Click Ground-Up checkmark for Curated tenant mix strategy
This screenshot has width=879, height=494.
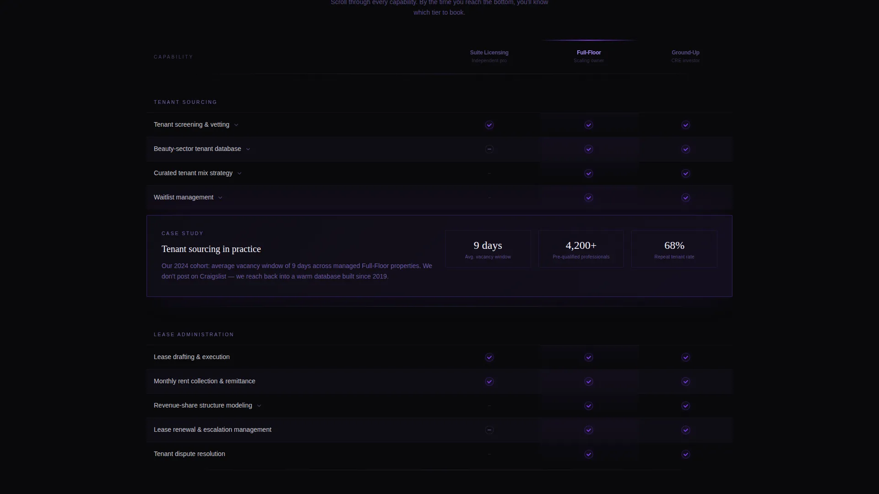(x=685, y=173)
